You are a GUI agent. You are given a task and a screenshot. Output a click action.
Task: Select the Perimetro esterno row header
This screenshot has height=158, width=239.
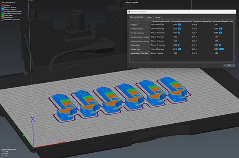140,29
